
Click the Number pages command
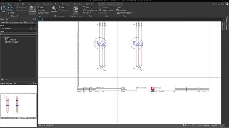pyautogui.click(x=42, y=10)
